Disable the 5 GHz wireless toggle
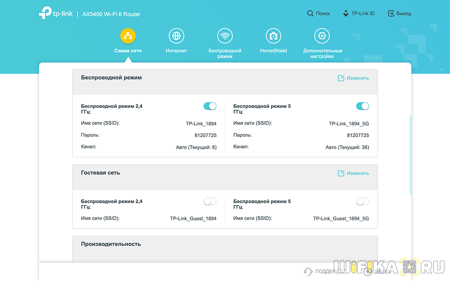 [x=362, y=106]
